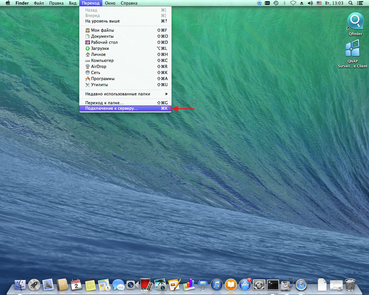Open the blank document in the Dock

pos(322,285)
